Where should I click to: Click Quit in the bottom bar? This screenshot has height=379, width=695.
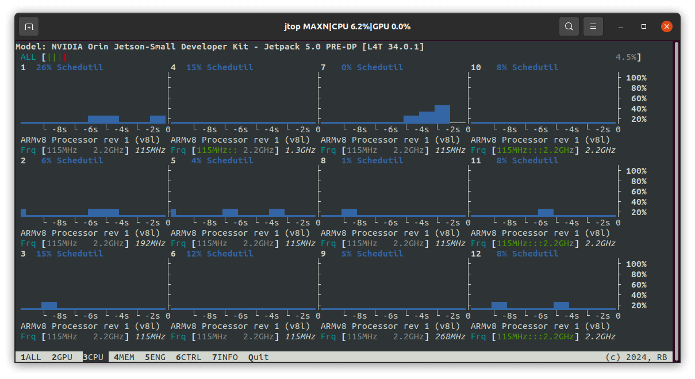[259, 357]
